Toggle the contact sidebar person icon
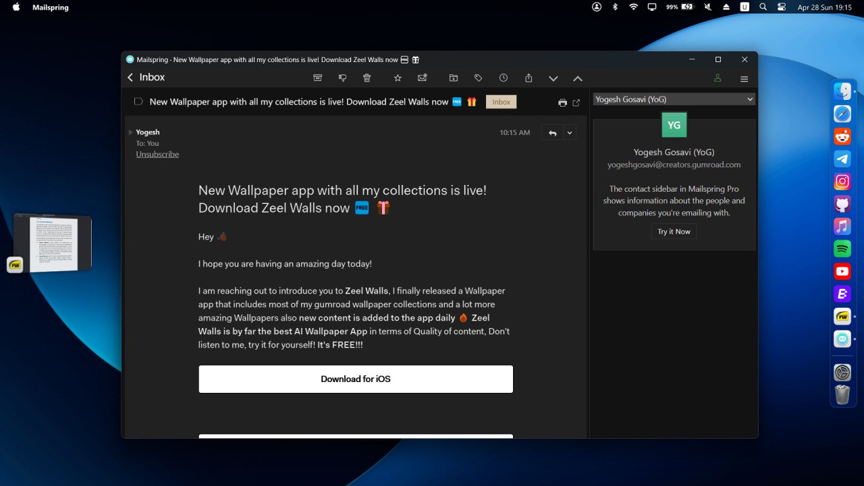Image resolution: width=864 pixels, height=486 pixels. [x=718, y=78]
